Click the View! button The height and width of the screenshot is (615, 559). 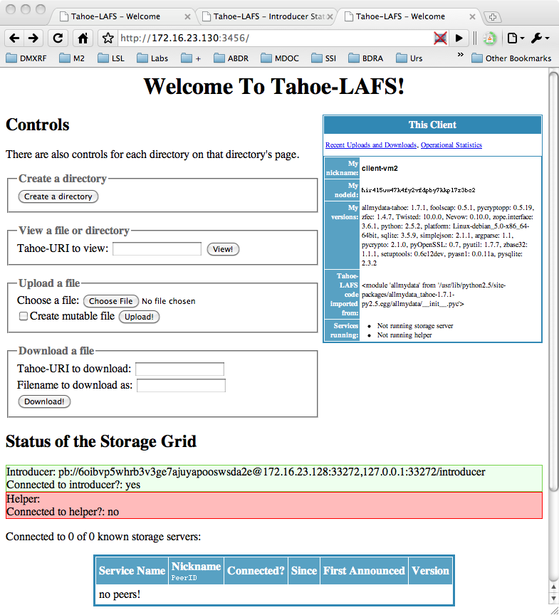pyautogui.click(x=223, y=249)
